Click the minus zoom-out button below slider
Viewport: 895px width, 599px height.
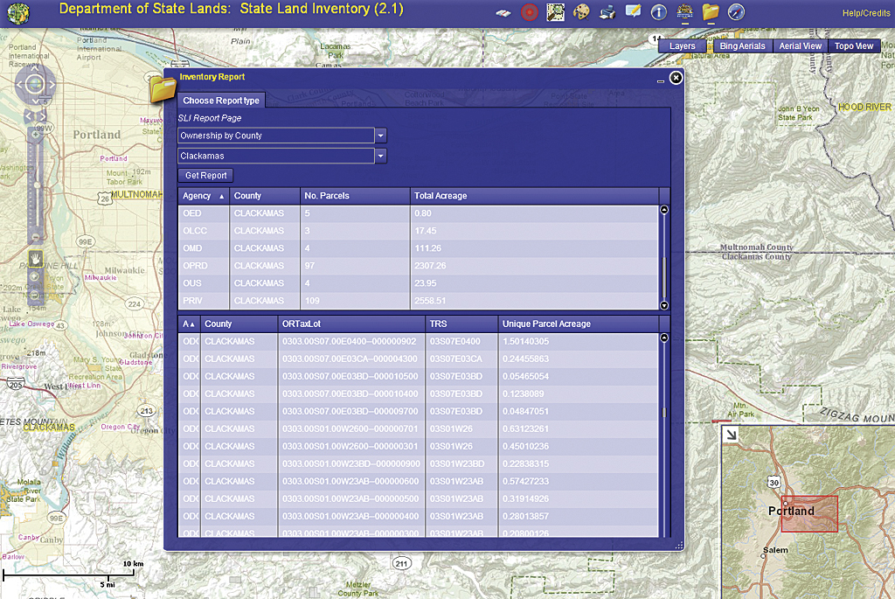point(35,236)
